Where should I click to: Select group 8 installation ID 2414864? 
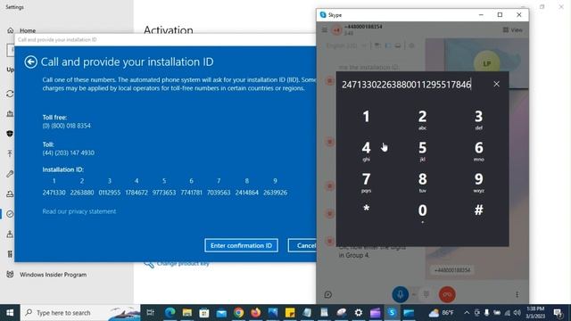coord(246,193)
